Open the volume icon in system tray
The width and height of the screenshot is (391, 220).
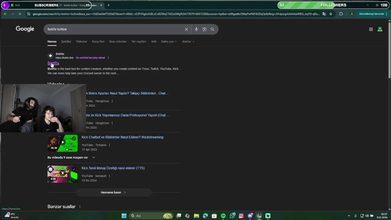pos(367,216)
